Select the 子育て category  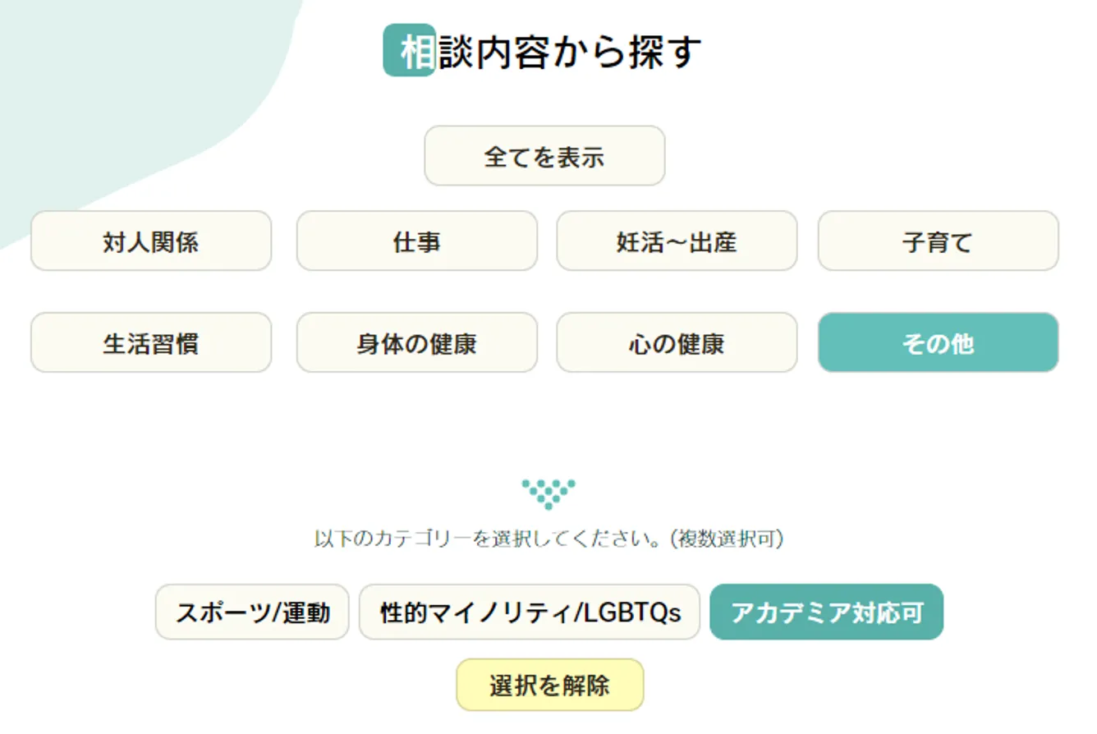click(939, 241)
